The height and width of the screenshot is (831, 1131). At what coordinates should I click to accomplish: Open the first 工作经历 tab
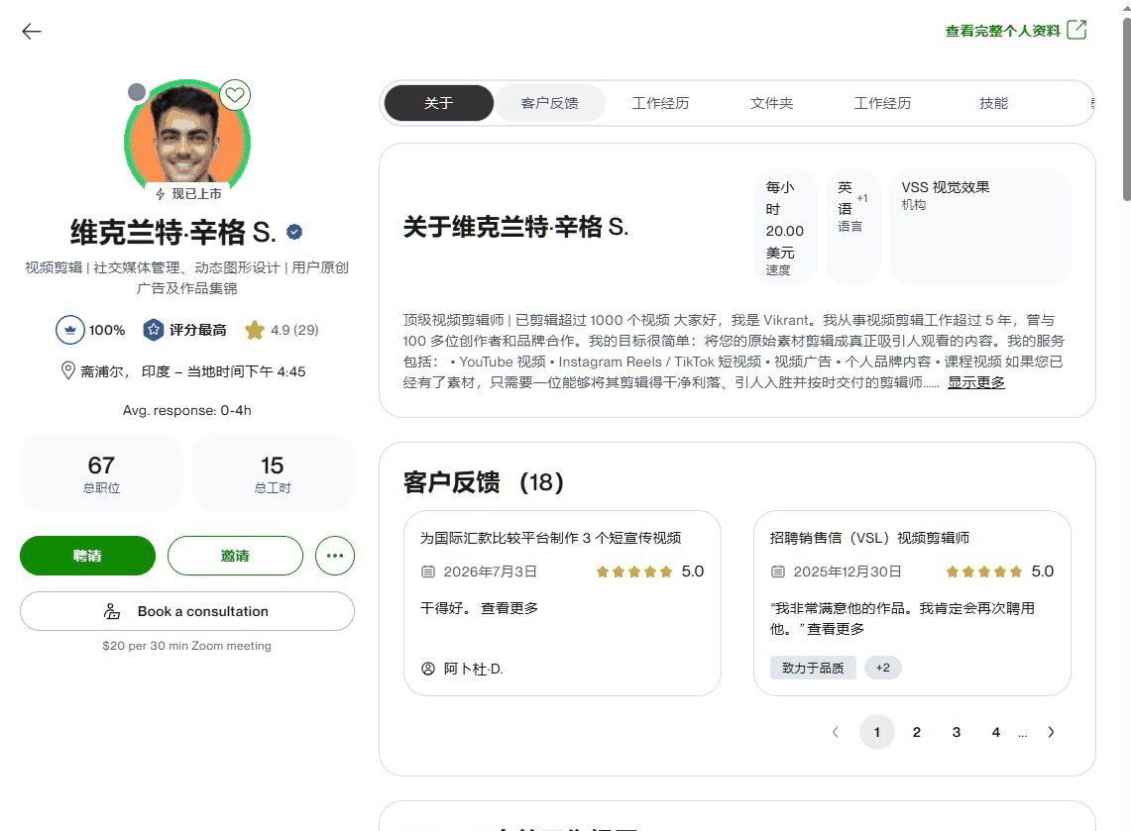(x=661, y=103)
